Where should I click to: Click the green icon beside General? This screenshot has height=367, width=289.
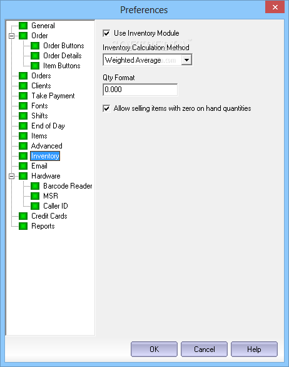(x=23, y=26)
